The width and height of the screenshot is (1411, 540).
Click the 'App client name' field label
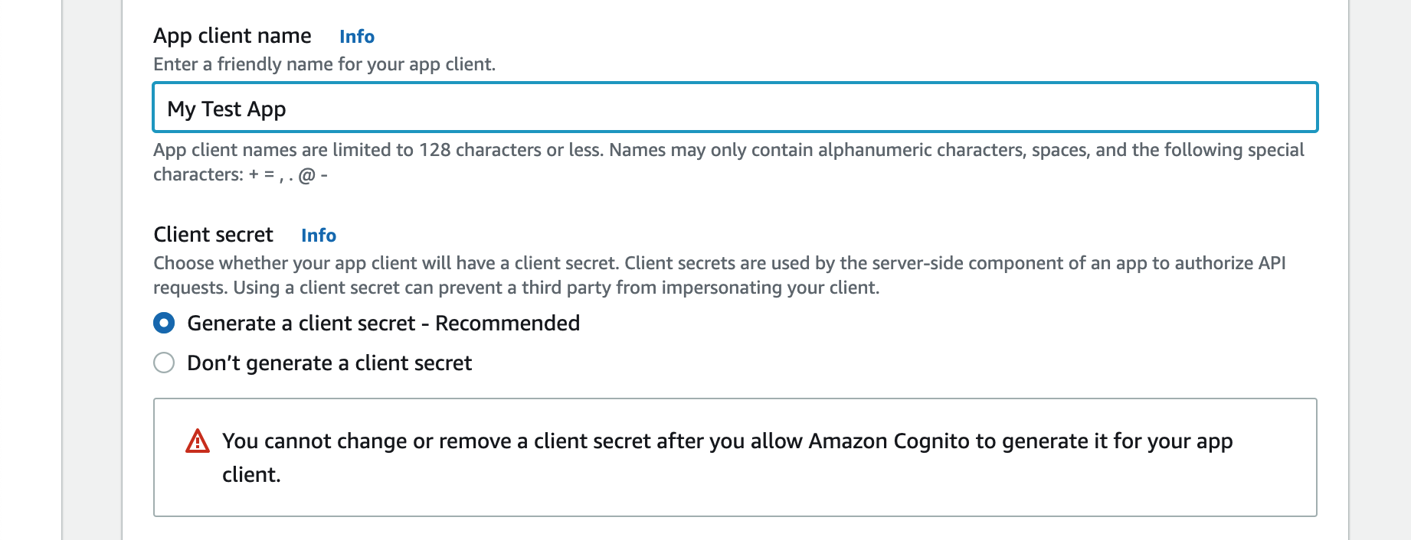[232, 36]
